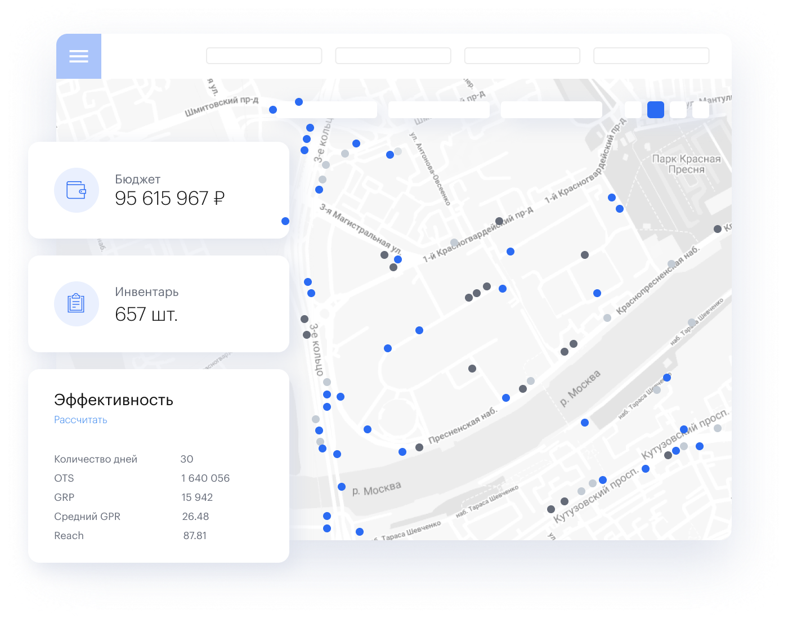788x619 pixels.
Task: Open the middle filter box over the map
Action: [439, 110]
